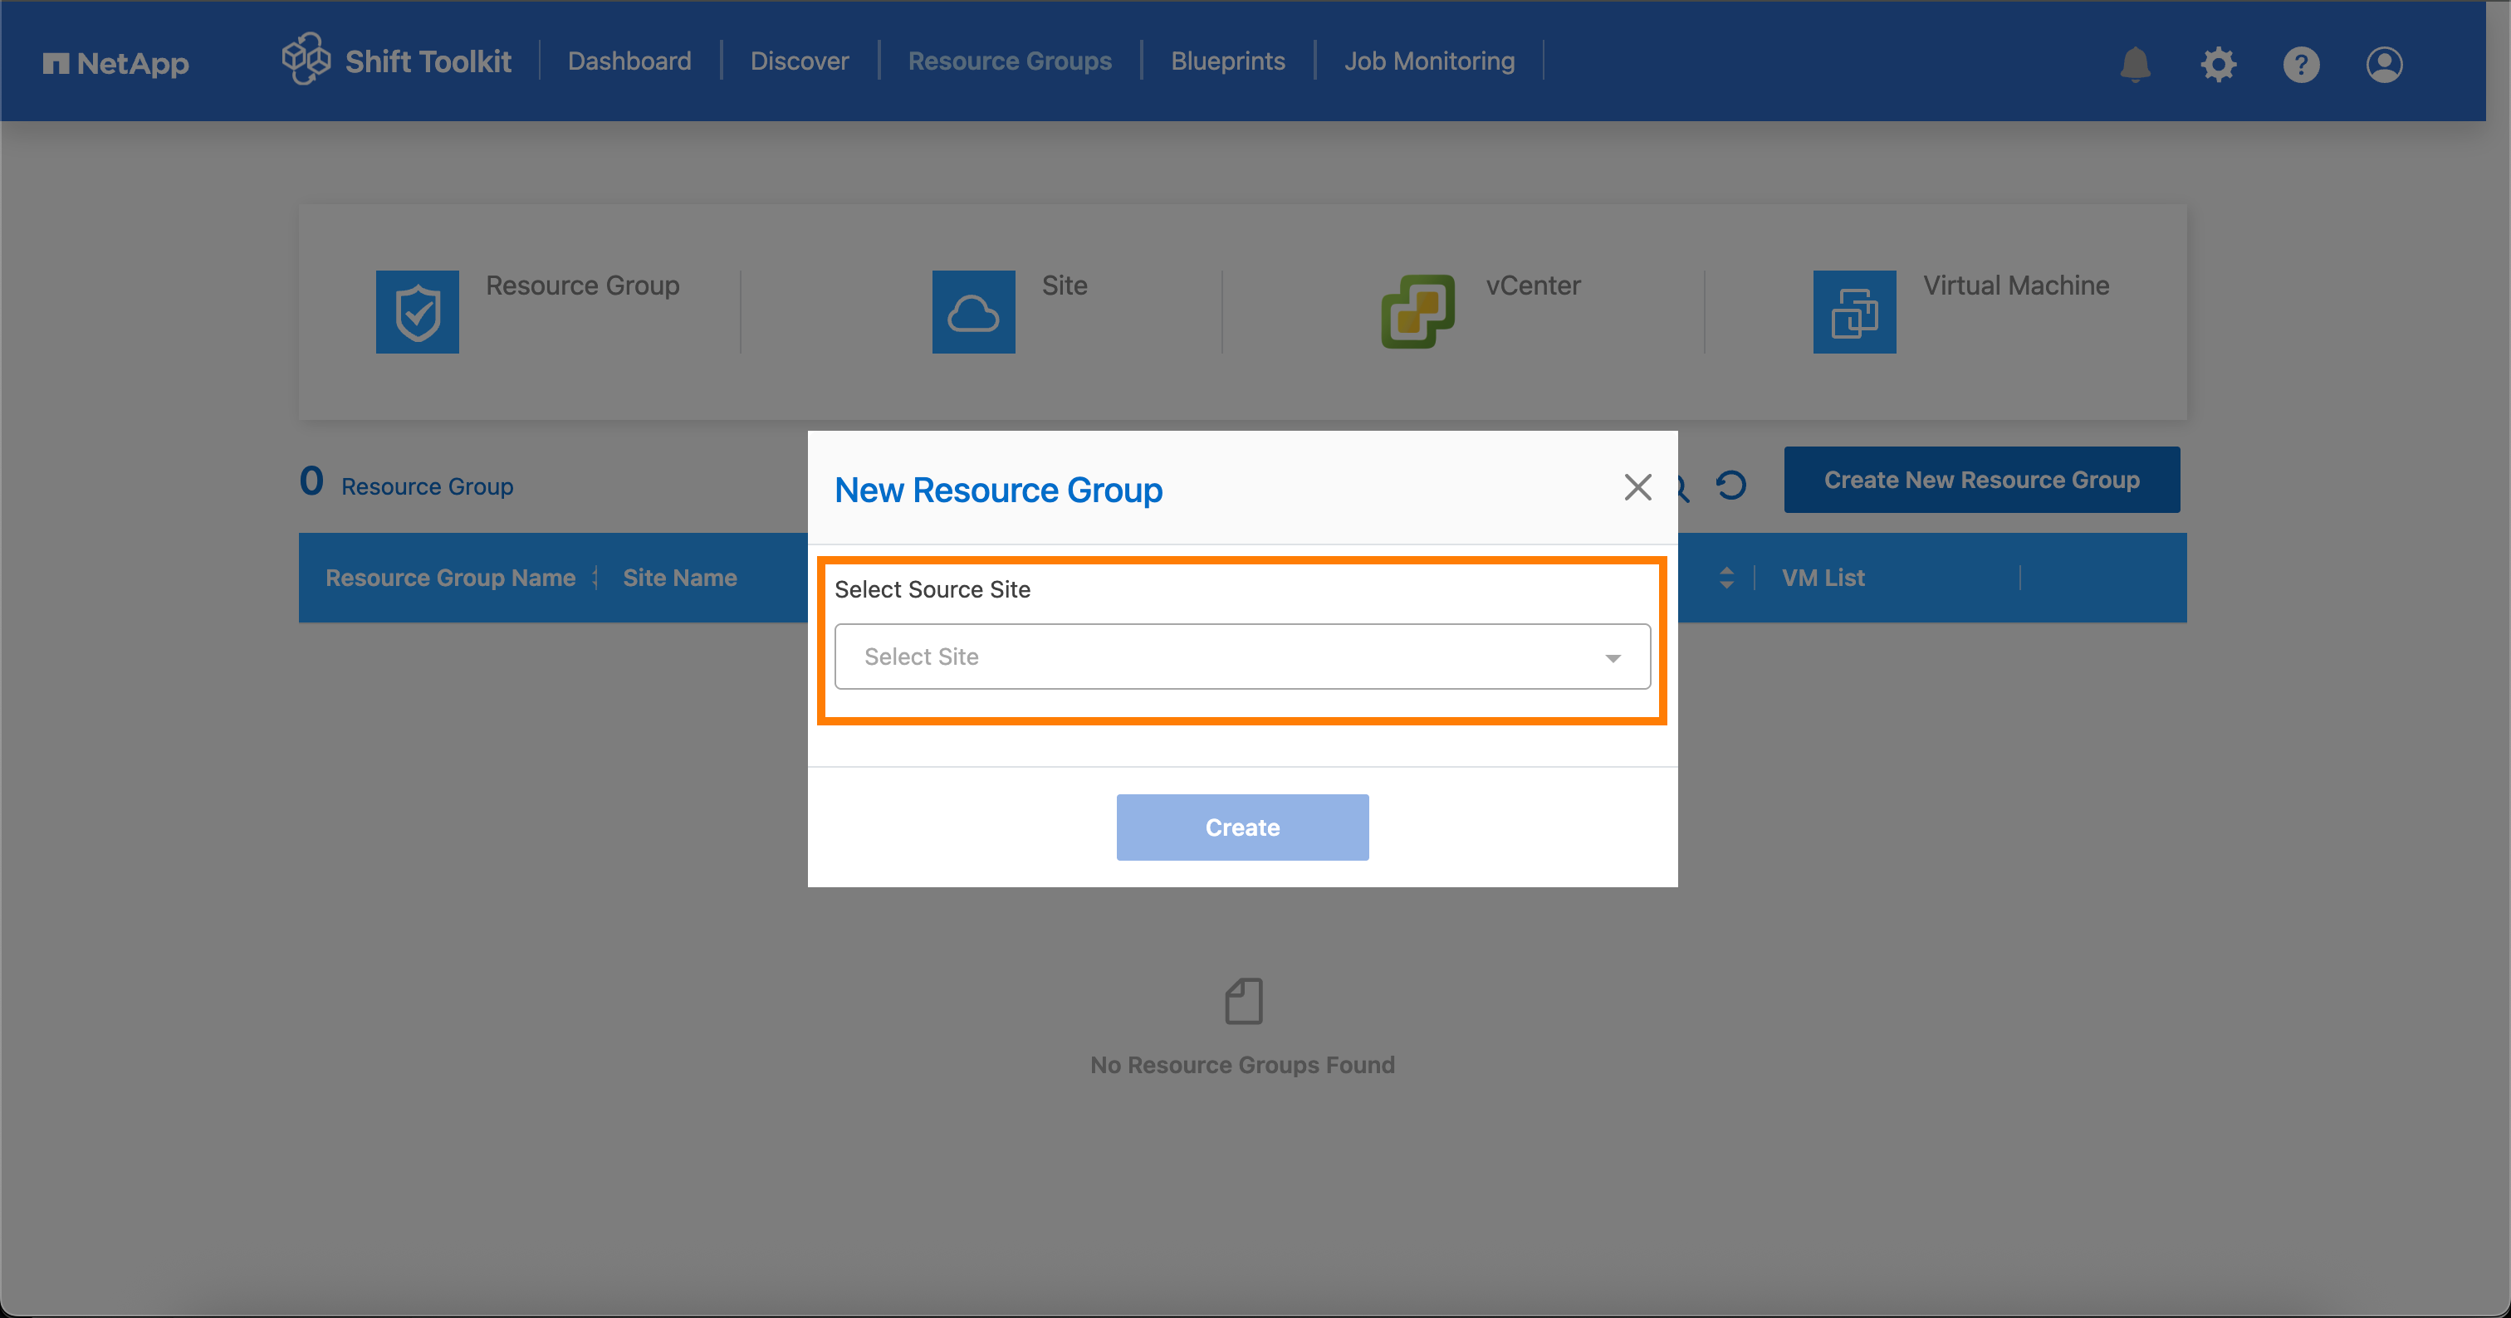
Task: Click the Resource Group shield icon
Action: coord(417,312)
